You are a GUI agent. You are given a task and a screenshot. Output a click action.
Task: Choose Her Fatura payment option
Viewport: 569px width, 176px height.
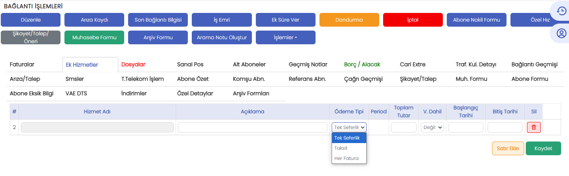(x=346, y=158)
